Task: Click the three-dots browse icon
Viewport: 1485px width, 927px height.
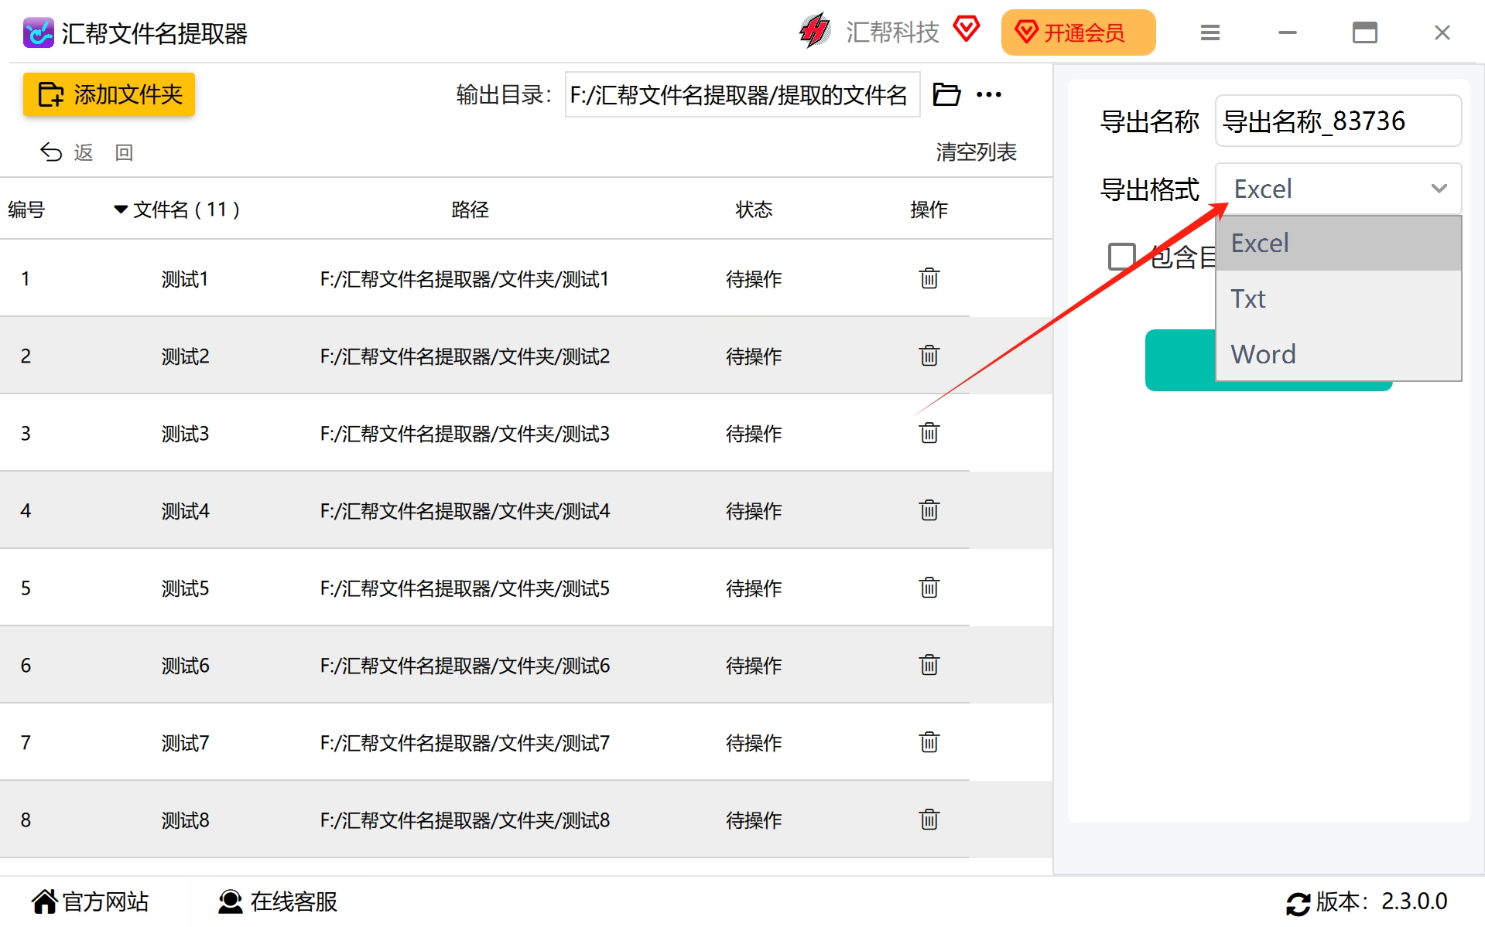Action: tap(988, 94)
